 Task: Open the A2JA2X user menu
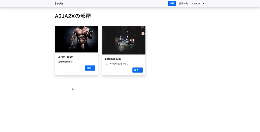tap(196, 4)
